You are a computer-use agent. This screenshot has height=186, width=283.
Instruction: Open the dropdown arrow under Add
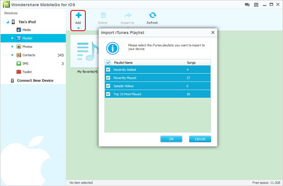tap(78, 28)
